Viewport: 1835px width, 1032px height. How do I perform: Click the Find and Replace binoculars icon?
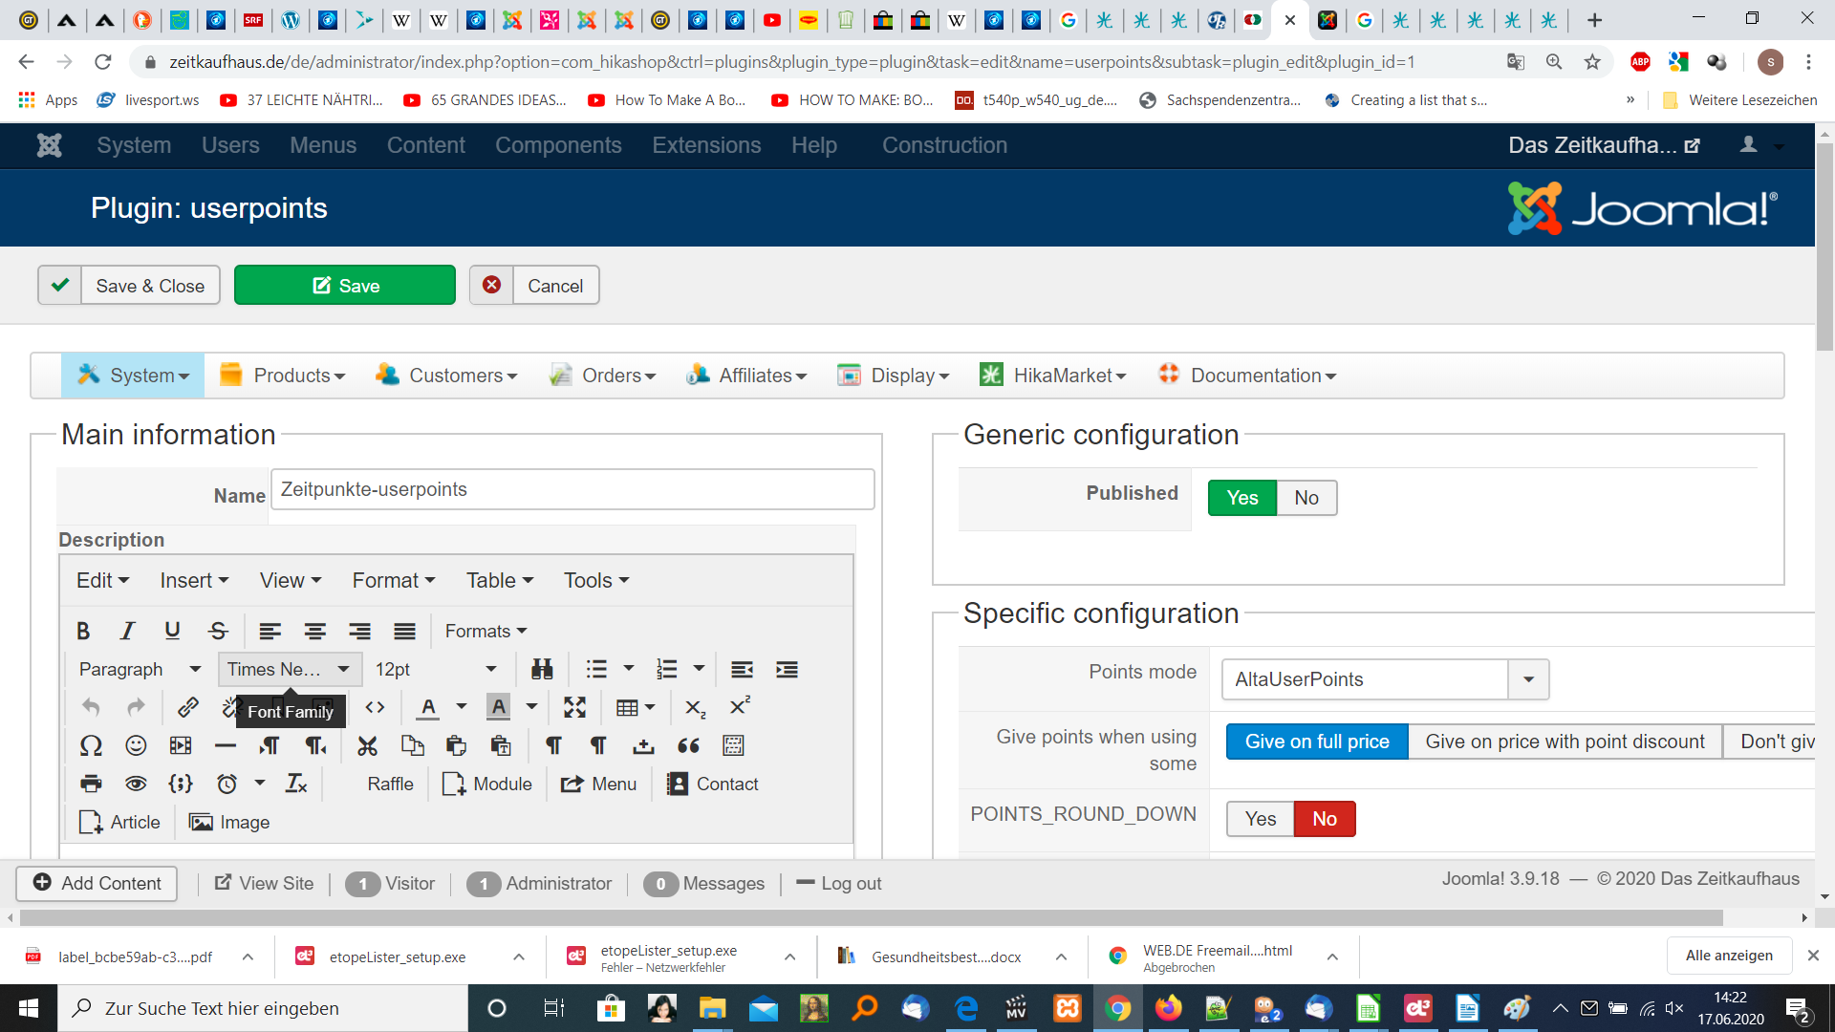point(542,669)
